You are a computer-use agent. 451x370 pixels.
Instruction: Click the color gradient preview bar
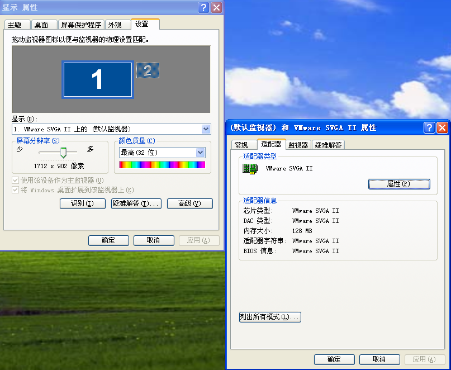pos(162,165)
